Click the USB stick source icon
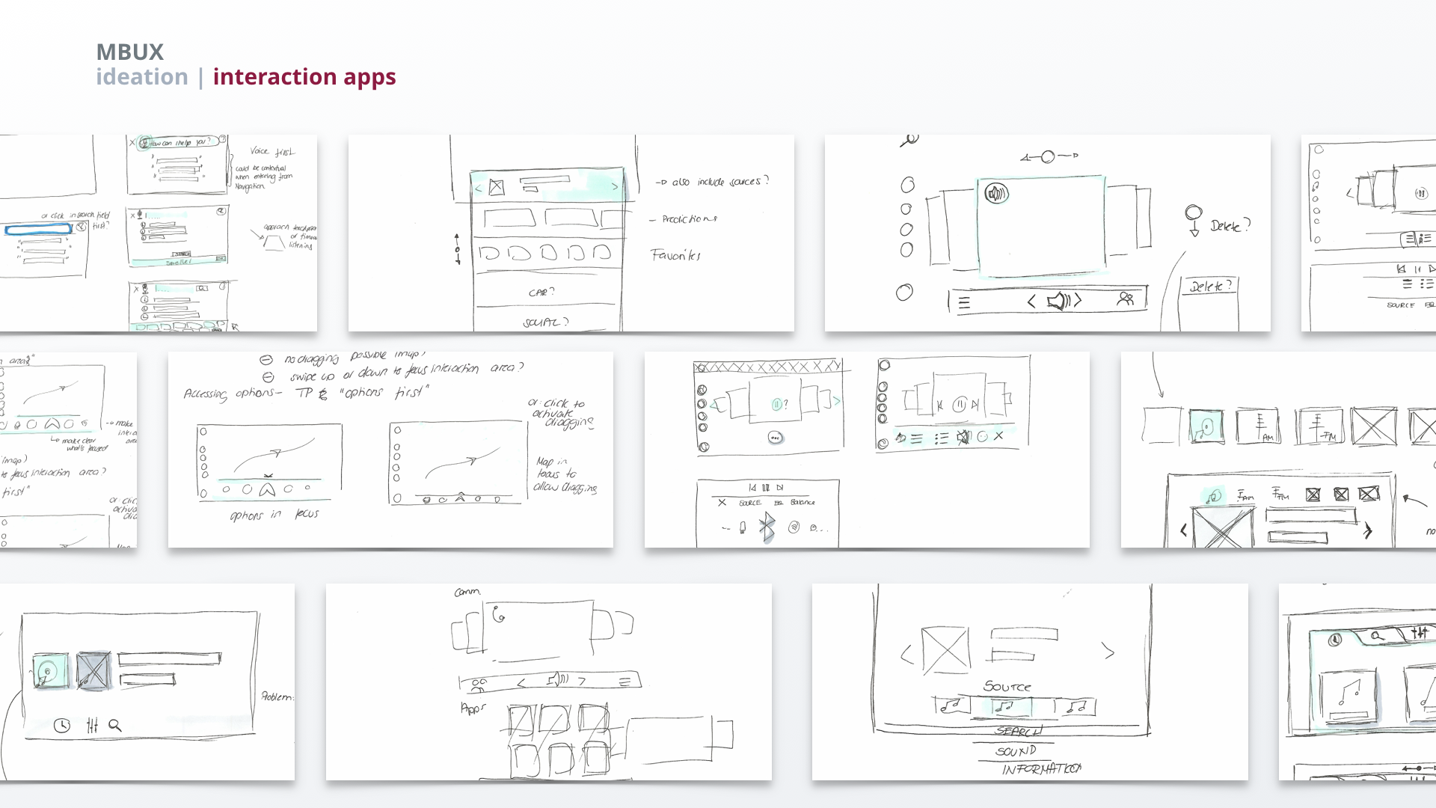Viewport: 1436px width, 808px height. pos(743,528)
